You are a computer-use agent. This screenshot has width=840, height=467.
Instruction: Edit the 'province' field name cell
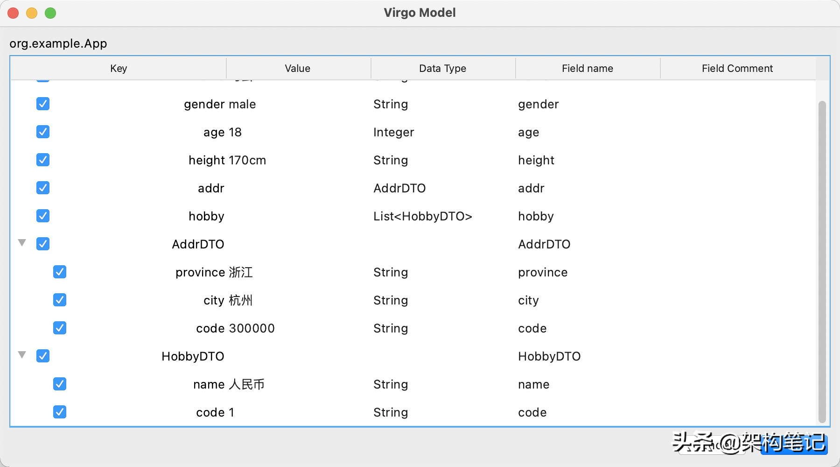click(x=543, y=272)
